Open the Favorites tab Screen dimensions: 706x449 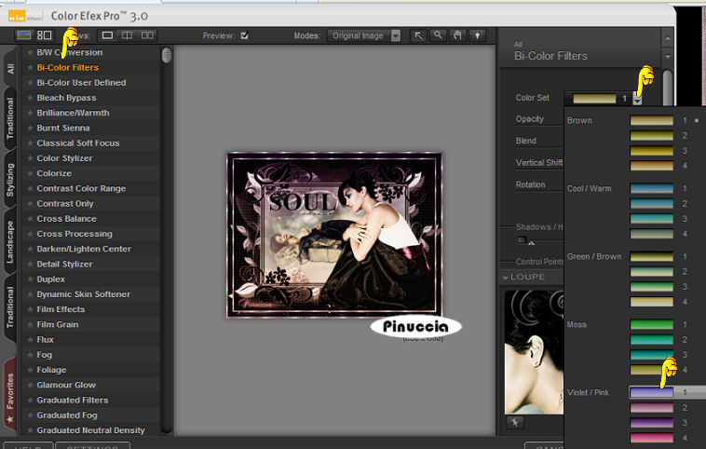(x=10, y=396)
